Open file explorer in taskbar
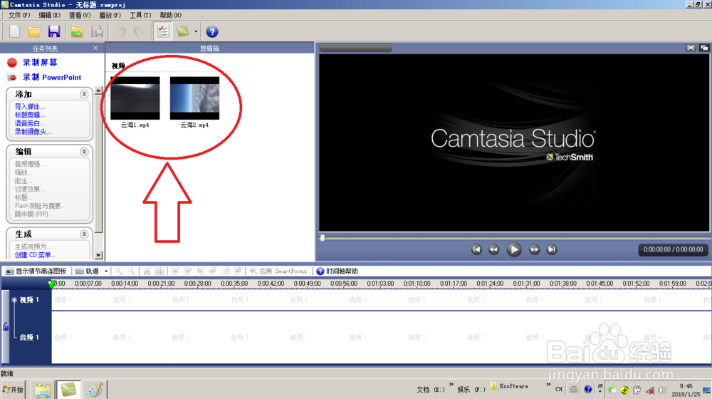 [42, 390]
